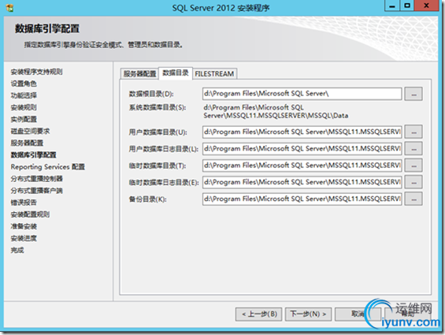Select 功能选择 step in sidebar
The width and height of the screenshot is (445, 335).
click(24, 95)
